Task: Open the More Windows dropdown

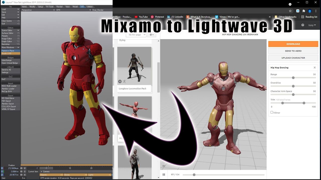Action: coord(10,47)
